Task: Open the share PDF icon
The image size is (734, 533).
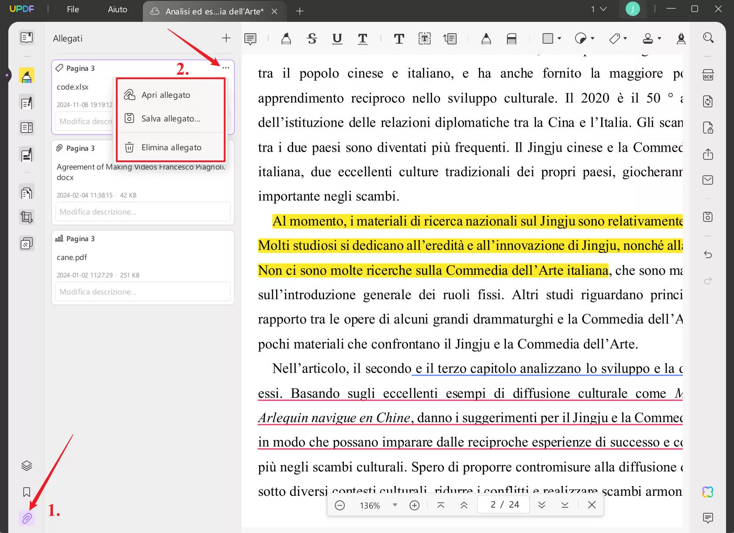Action: 708,154
